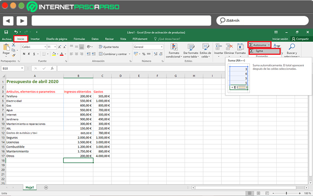This screenshot has height=196, width=313.
Task: Increase font size with the large A icon
Action: click(59, 47)
